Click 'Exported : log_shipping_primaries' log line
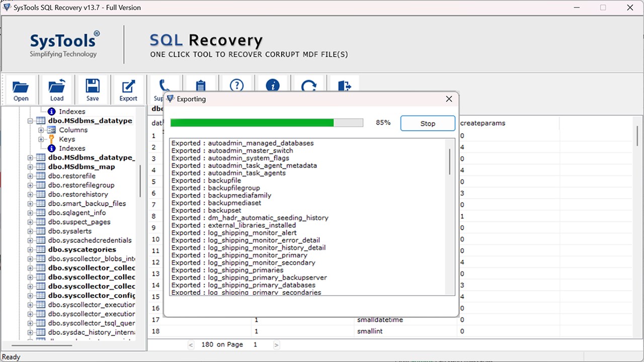Screen dimensions: 644x362 click(x=227, y=270)
